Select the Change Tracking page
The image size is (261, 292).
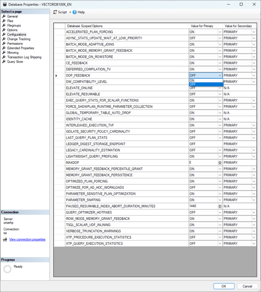point(19,39)
